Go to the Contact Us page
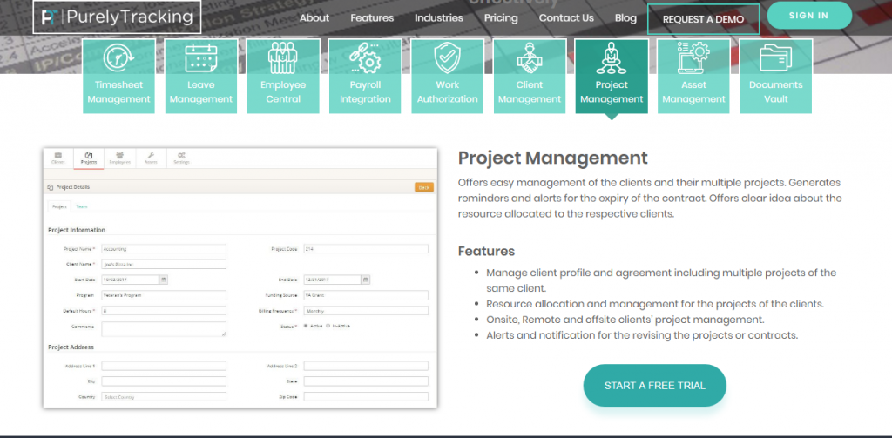This screenshot has width=892, height=438. [566, 18]
